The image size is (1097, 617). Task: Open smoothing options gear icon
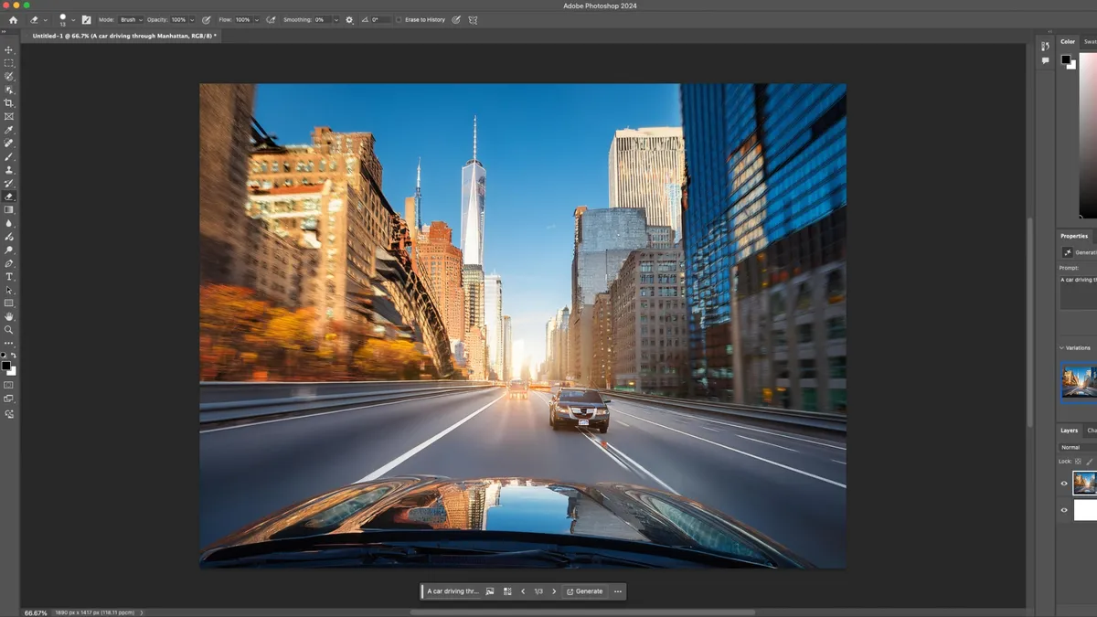pos(349,19)
